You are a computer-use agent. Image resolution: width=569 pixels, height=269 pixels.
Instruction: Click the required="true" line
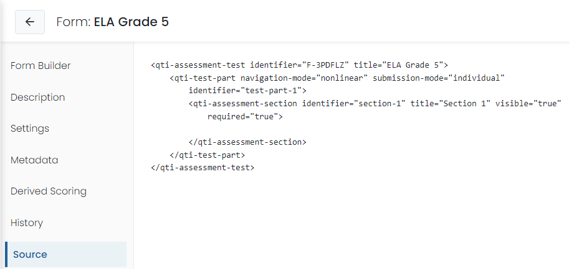coord(245,117)
